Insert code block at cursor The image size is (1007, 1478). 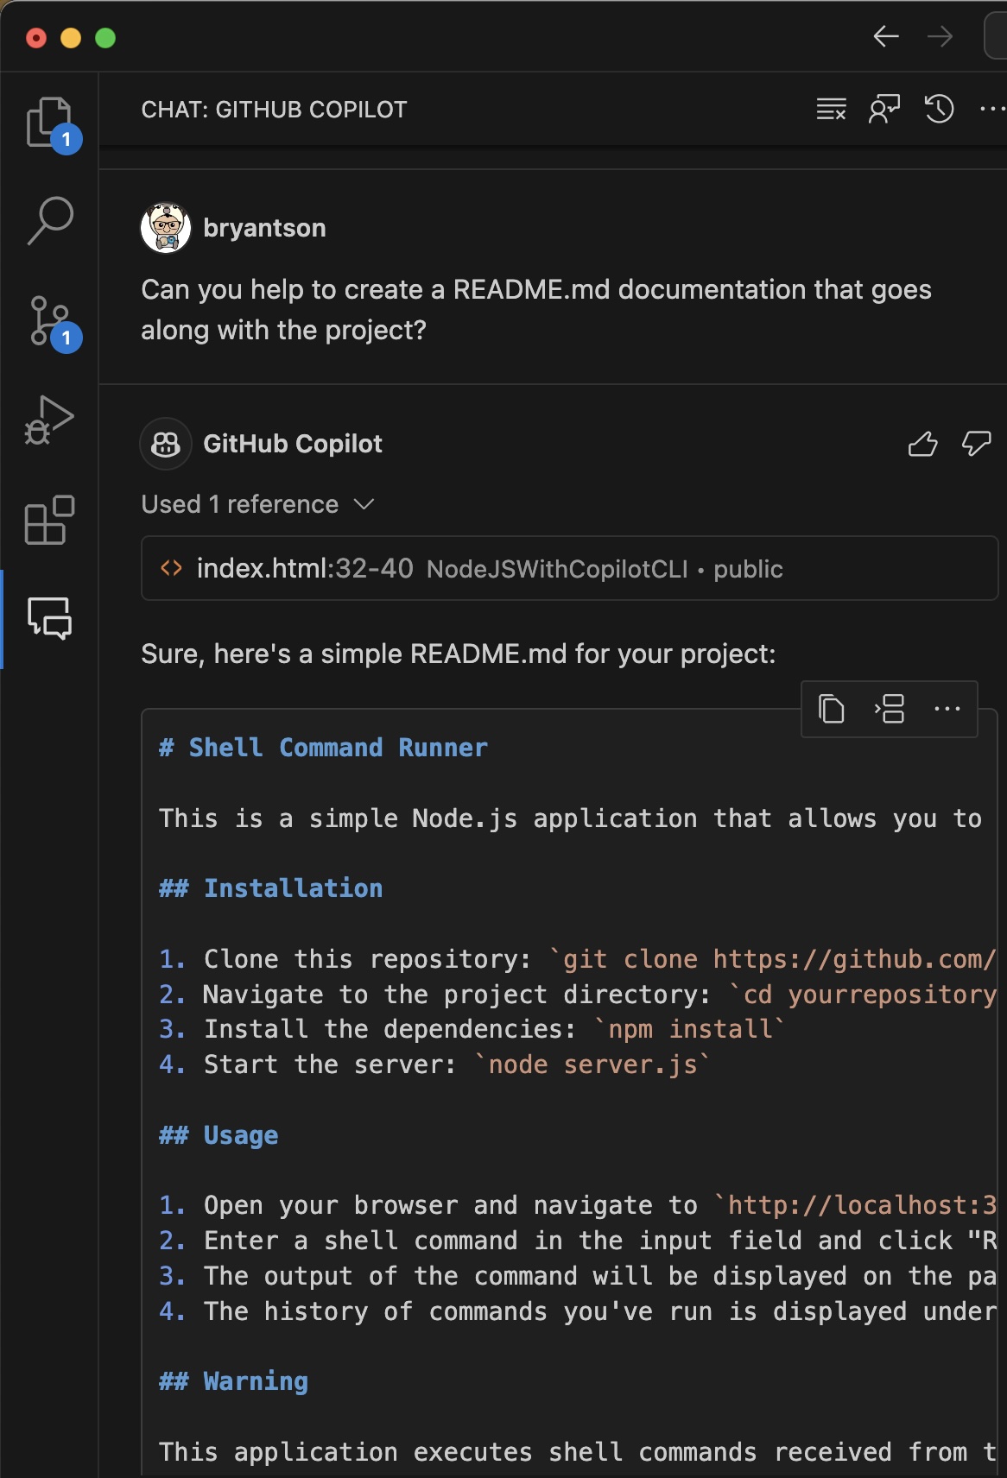coord(889,710)
